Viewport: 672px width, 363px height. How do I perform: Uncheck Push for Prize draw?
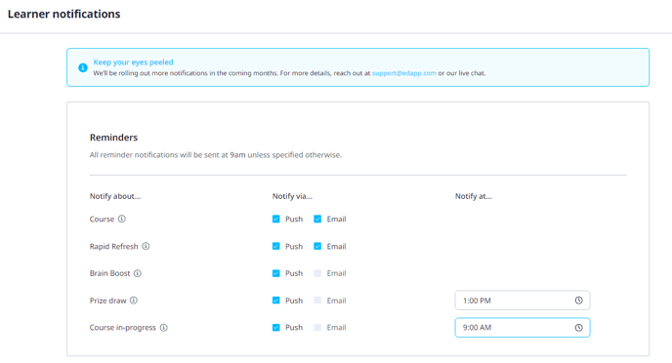click(276, 301)
